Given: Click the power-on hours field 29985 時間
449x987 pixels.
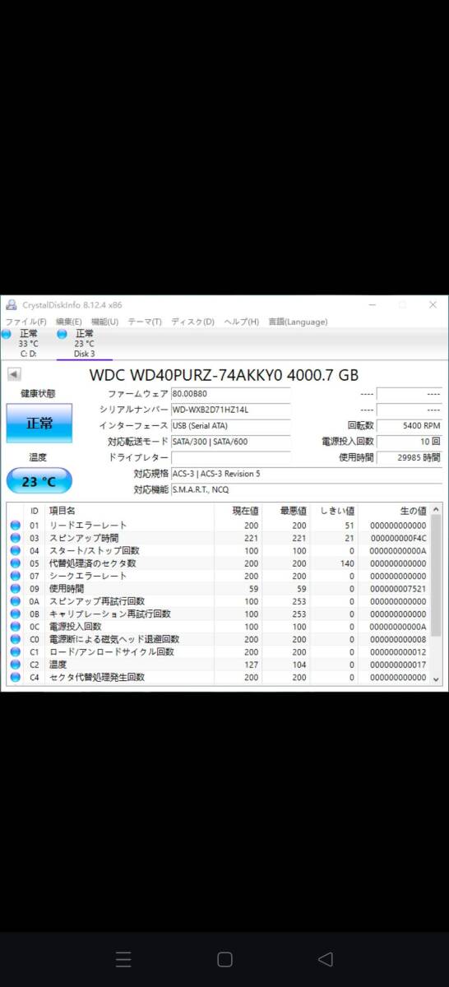Looking at the screenshot, I should [410, 457].
